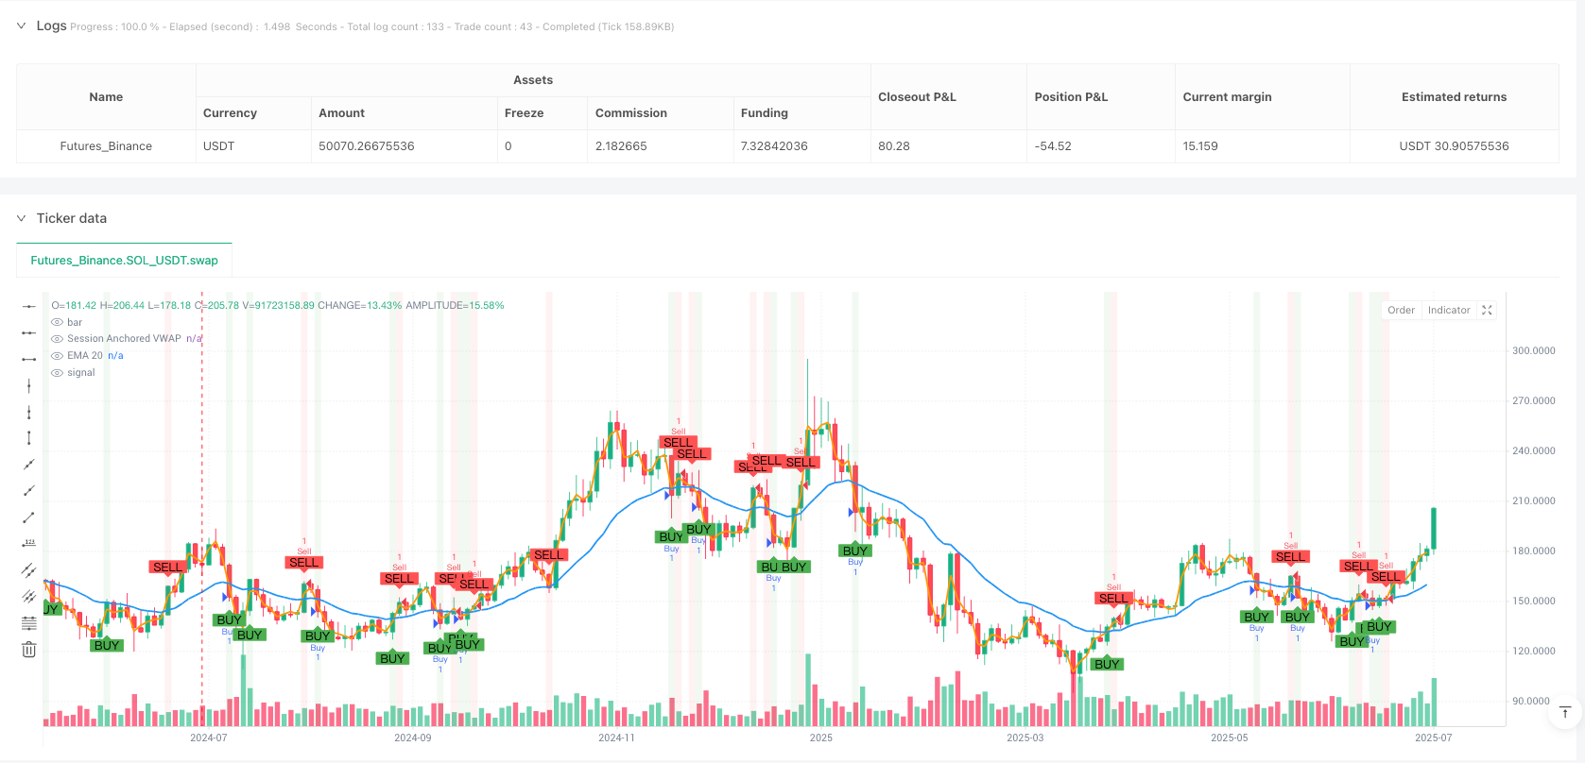Click the OHLC summary line above chart
1585x763 pixels.
(x=278, y=305)
